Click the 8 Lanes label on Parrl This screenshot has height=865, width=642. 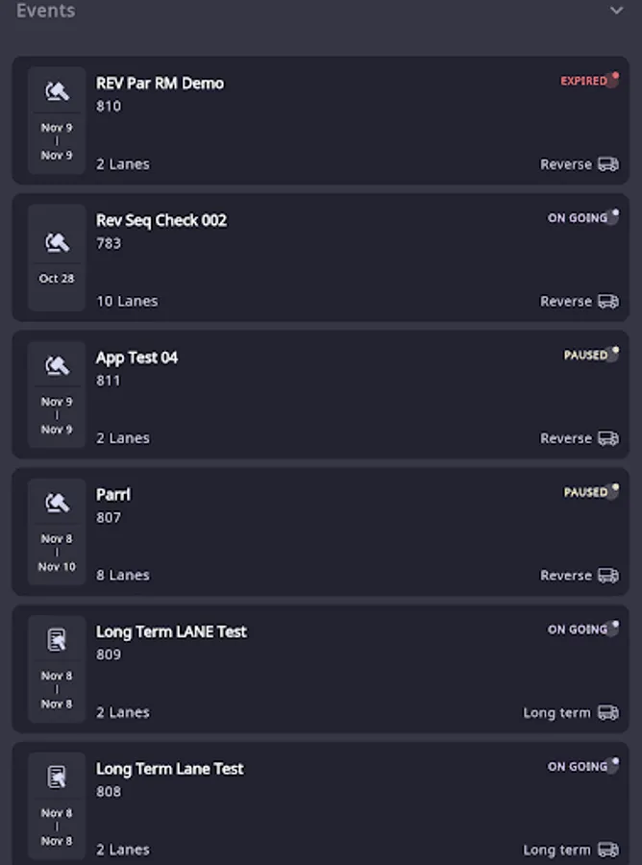(123, 576)
